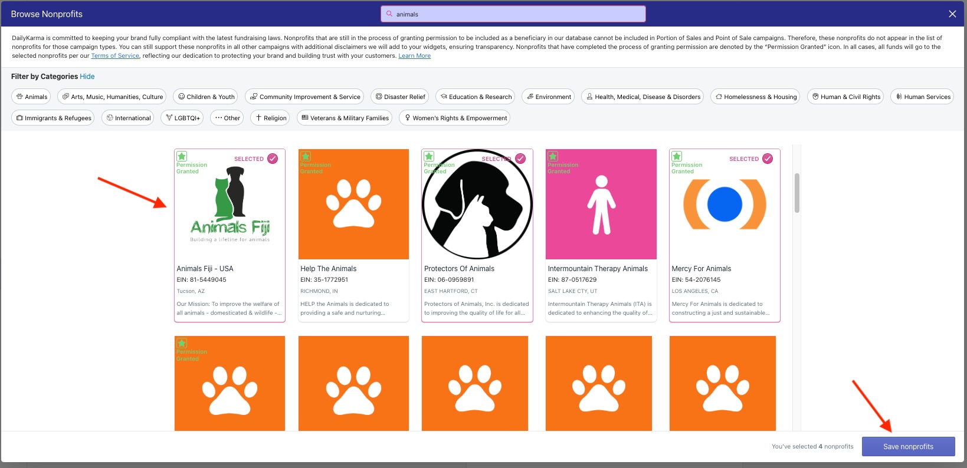
Task: Click the nonprofit search field
Action: point(513,14)
